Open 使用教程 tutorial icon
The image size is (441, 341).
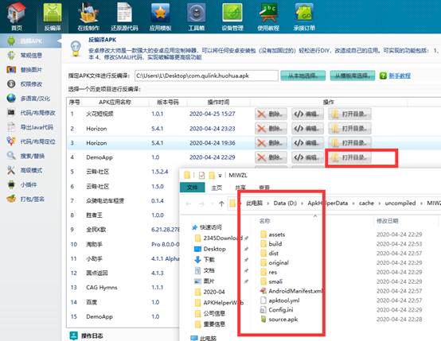point(268,16)
